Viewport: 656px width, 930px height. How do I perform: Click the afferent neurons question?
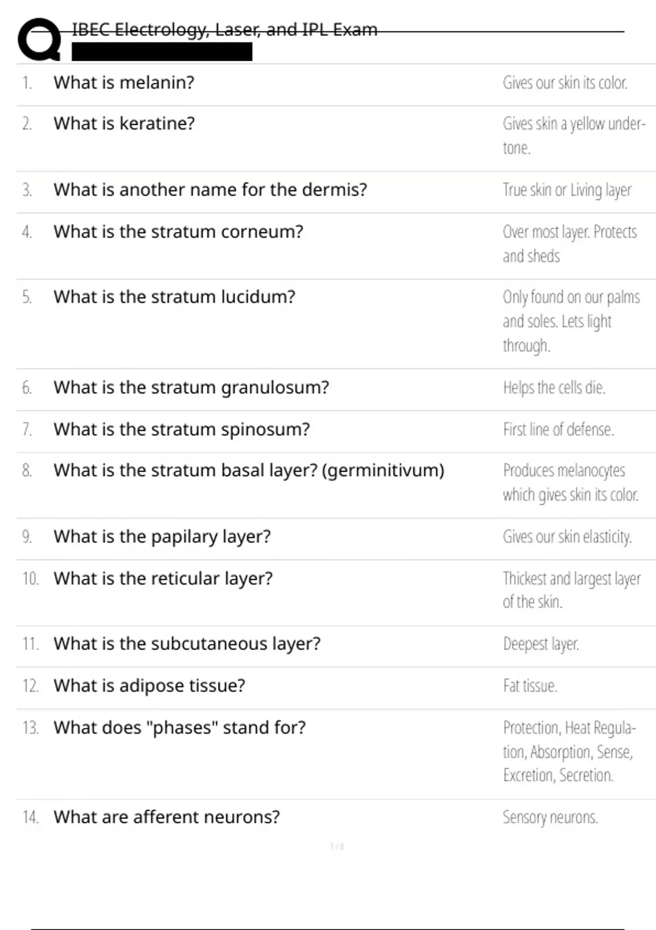[x=166, y=817]
